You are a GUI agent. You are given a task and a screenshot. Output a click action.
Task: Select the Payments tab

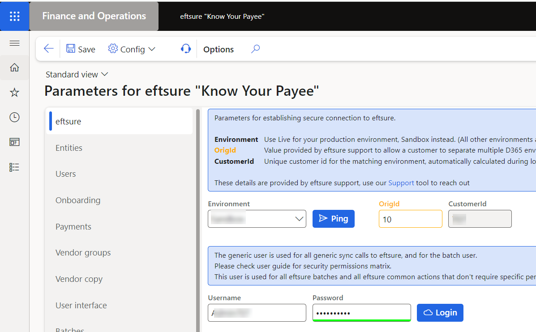(119, 226)
